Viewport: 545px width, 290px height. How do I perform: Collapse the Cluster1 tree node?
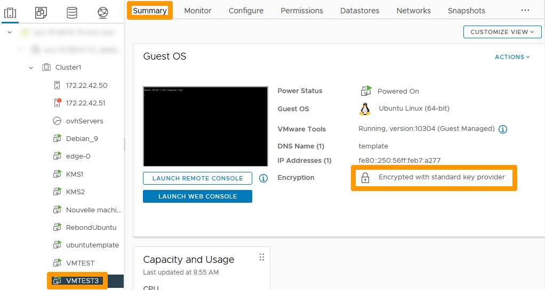pyautogui.click(x=31, y=68)
